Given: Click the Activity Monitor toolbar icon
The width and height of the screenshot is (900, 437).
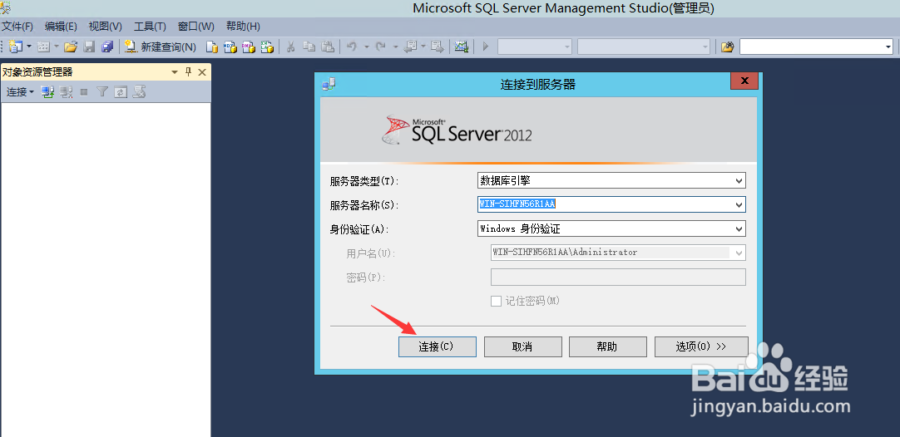Looking at the screenshot, I should click(462, 47).
